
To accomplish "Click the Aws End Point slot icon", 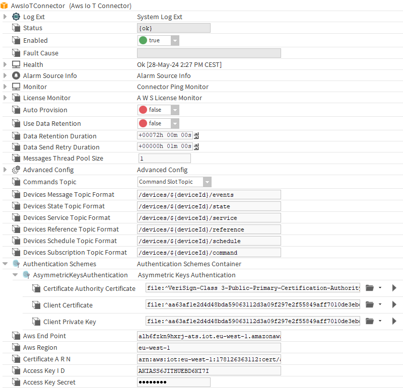I will click(x=16, y=336).
